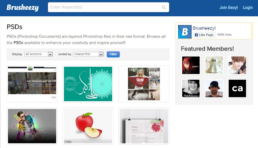Click the PSDs page heading
The height and width of the screenshot is (148, 258).
[x=15, y=27]
